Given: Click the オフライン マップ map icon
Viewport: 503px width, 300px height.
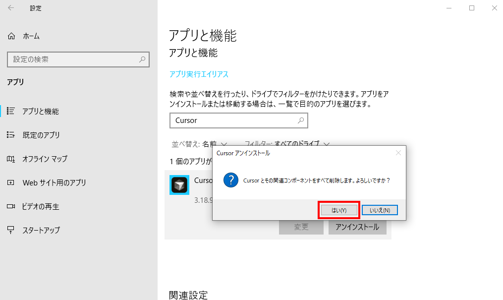Looking at the screenshot, I should pyautogui.click(x=10, y=159).
